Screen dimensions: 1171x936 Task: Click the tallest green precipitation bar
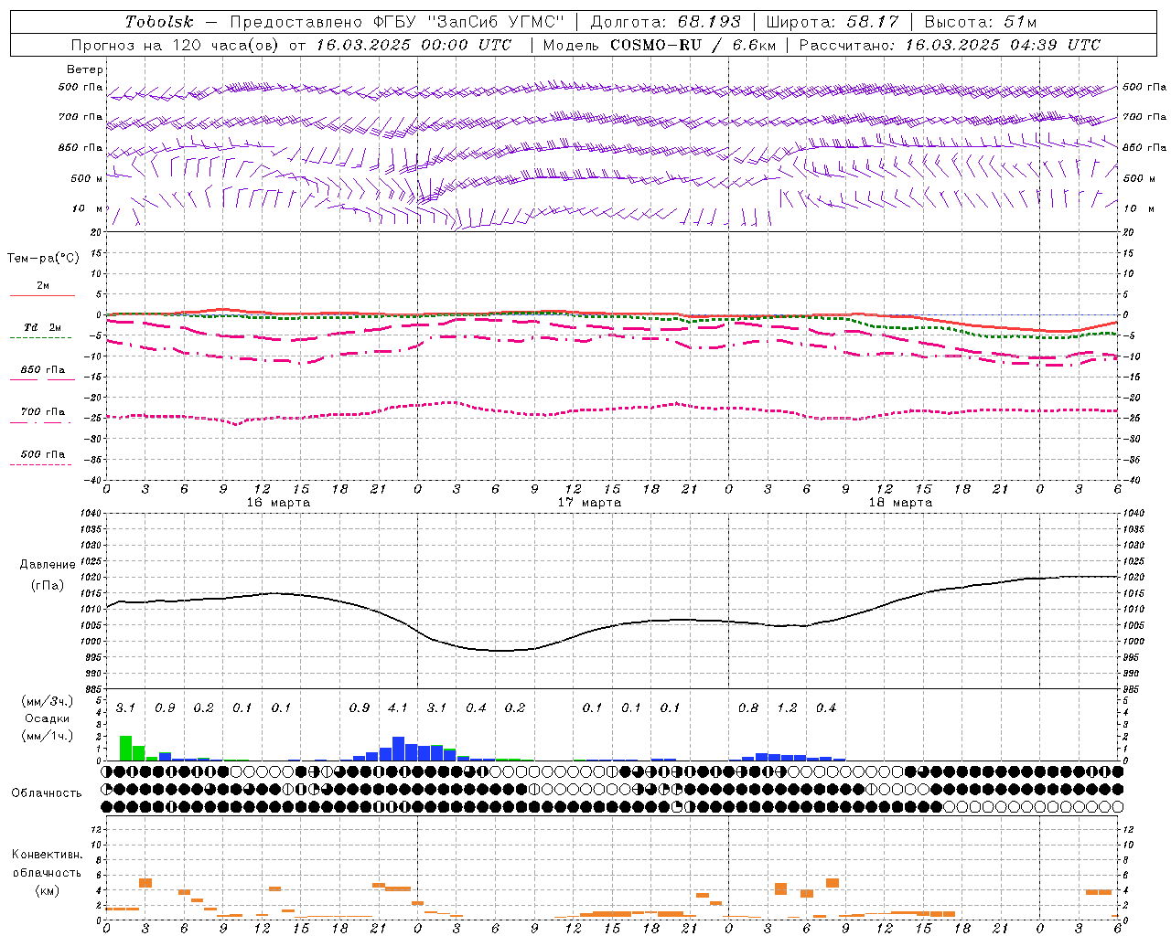[x=126, y=749]
